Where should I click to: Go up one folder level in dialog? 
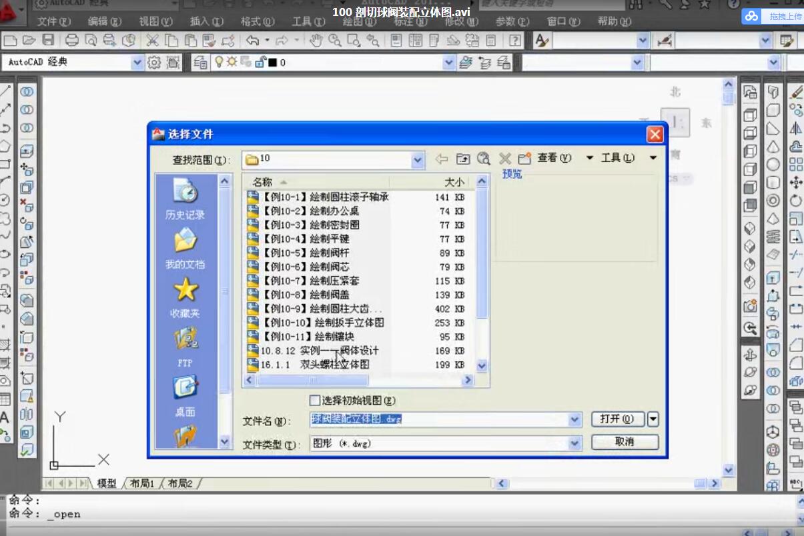point(463,158)
